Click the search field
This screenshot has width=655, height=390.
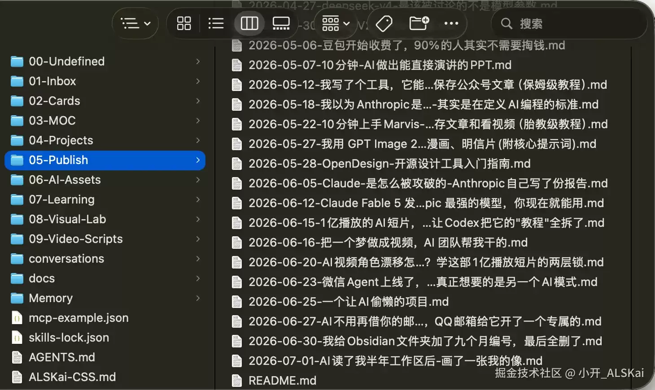(569, 23)
